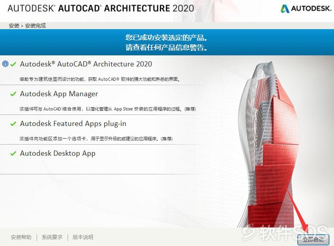Open the 版本说明 release notes link
Image resolution: width=334 pixels, height=246 pixels.
pyautogui.click(x=83, y=237)
